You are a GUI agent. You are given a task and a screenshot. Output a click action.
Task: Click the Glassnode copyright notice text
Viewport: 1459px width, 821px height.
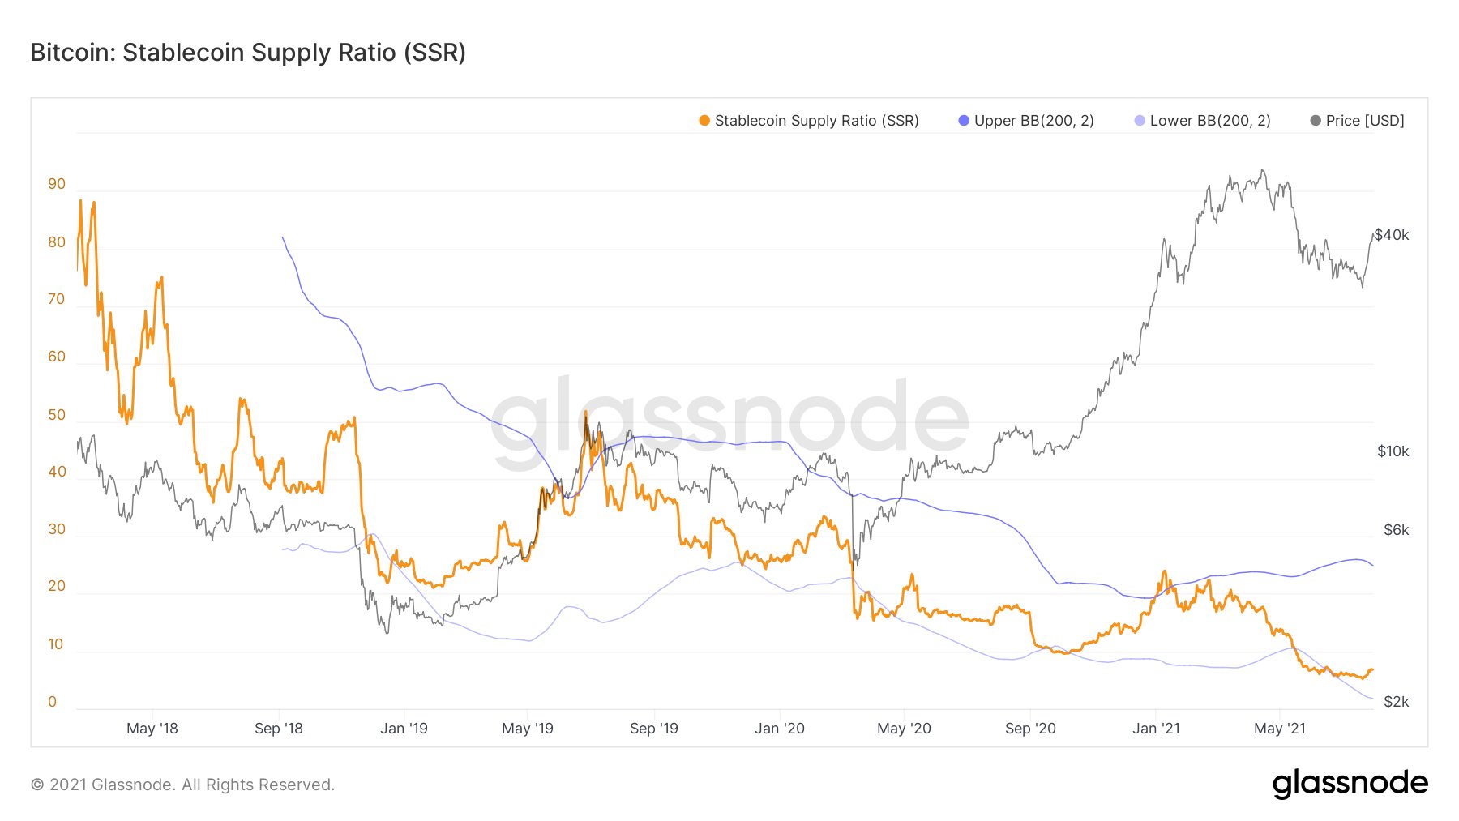point(182,785)
